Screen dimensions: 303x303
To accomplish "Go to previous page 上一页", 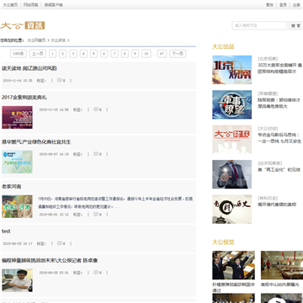I will coord(38,54).
